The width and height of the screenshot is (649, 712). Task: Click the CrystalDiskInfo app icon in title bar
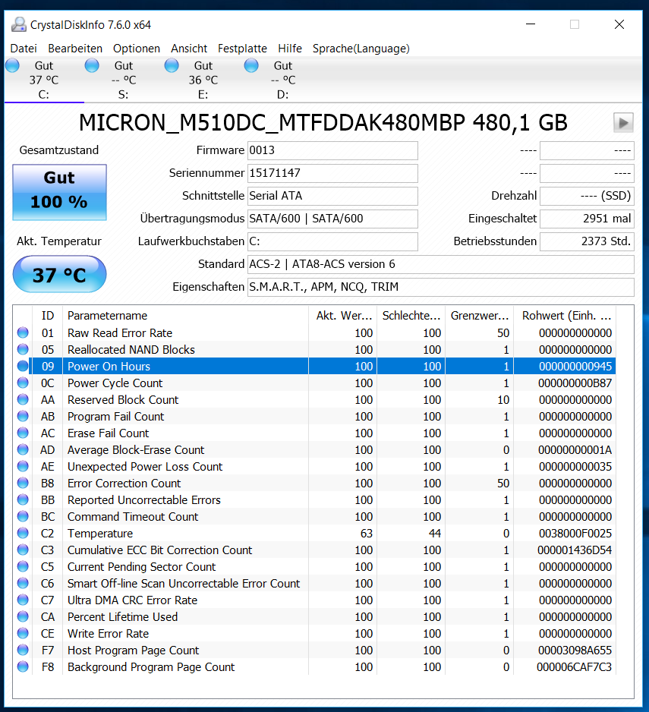point(19,24)
